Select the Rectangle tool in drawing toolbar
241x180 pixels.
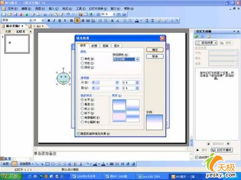(47, 164)
